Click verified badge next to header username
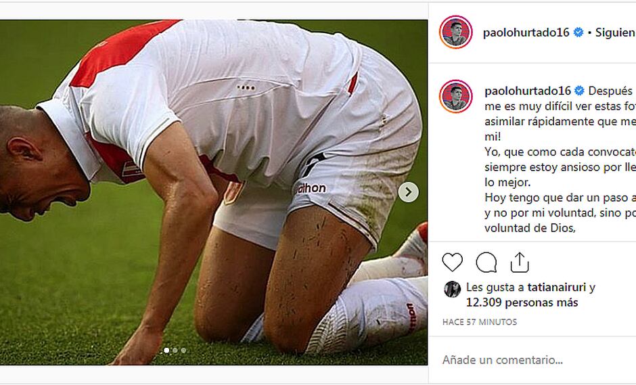This screenshot has height=385, width=636. [578, 32]
